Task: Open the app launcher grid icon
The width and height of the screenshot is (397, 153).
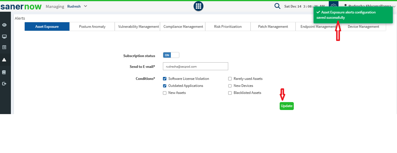Action: click(x=199, y=6)
